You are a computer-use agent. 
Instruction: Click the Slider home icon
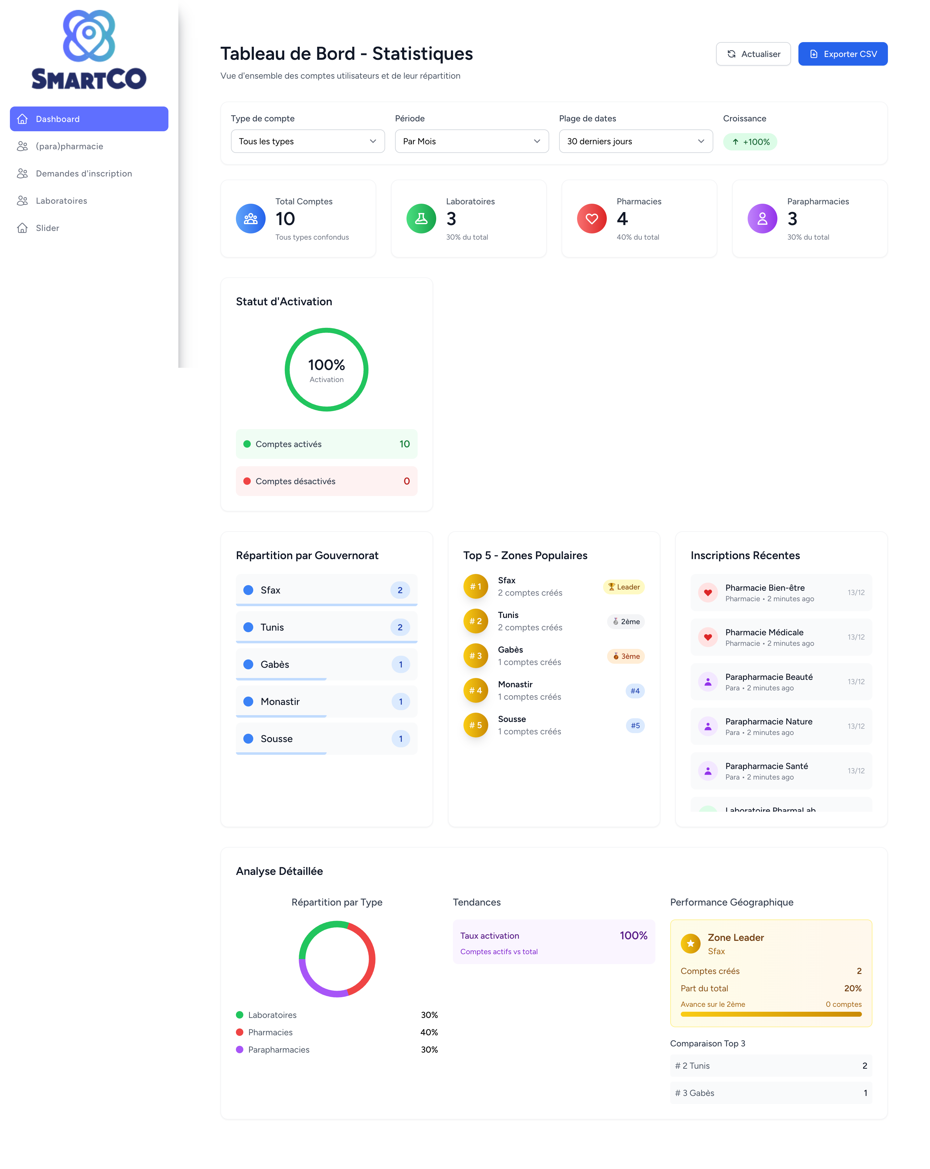(x=22, y=228)
